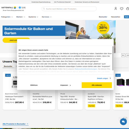Image resolution: width=129 pixels, height=129 pixels.
Task: Open the user account icon
Action: point(116,9)
